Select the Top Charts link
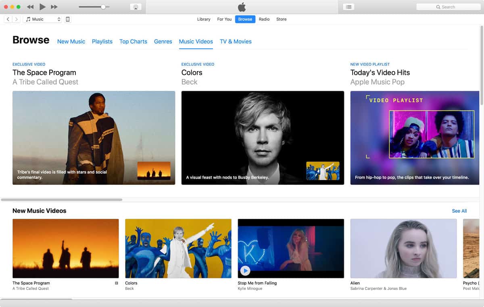The height and width of the screenshot is (307, 484). [x=133, y=41]
